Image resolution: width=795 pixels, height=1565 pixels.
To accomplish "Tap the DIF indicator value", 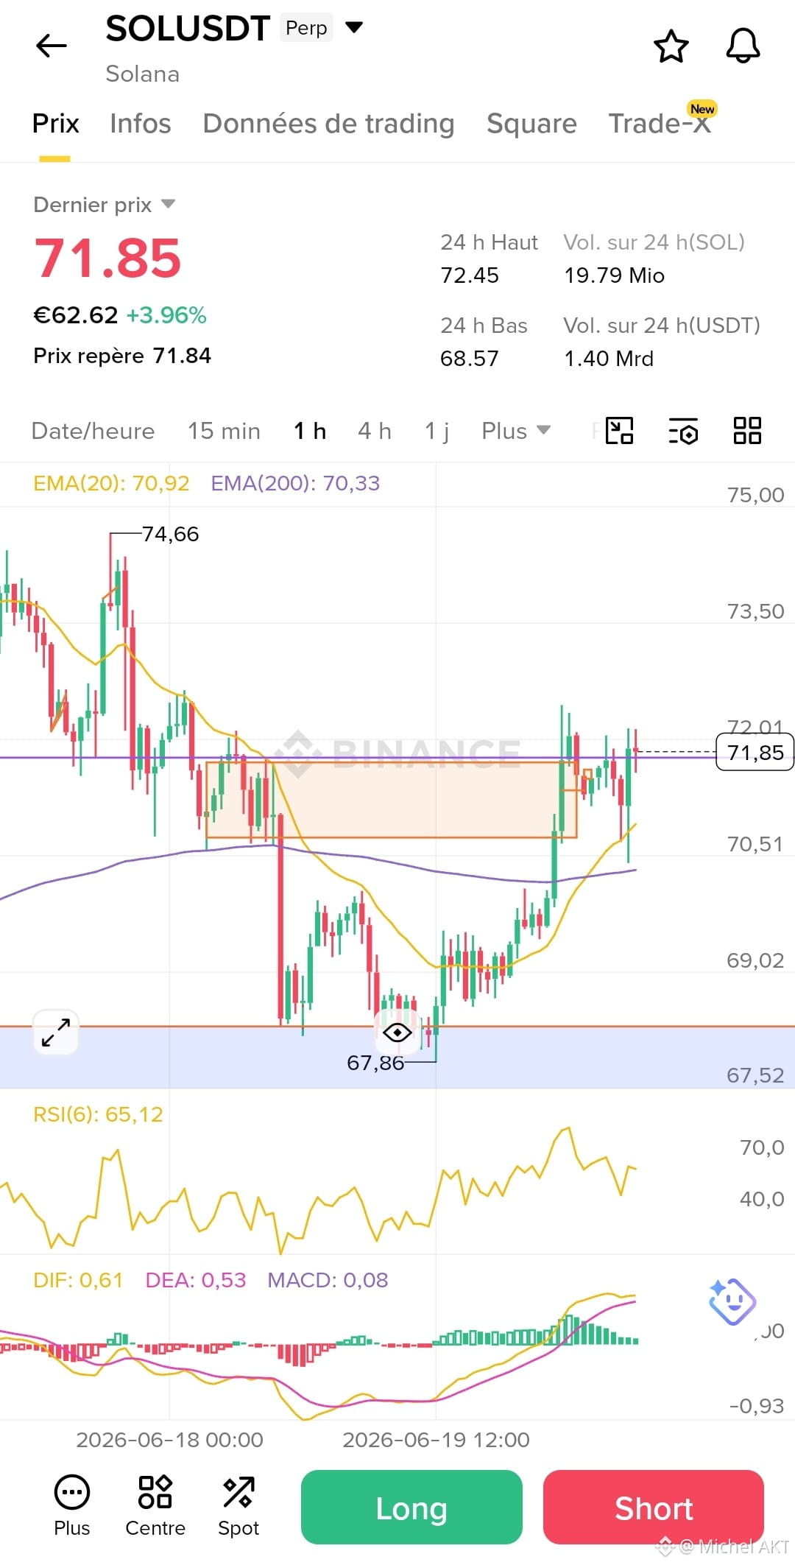I will tap(78, 1280).
